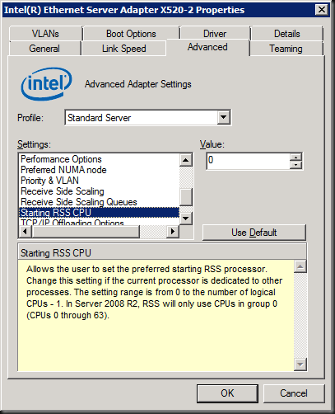
Task: Click description pane scroll up arrow
Action: click(x=300, y=266)
